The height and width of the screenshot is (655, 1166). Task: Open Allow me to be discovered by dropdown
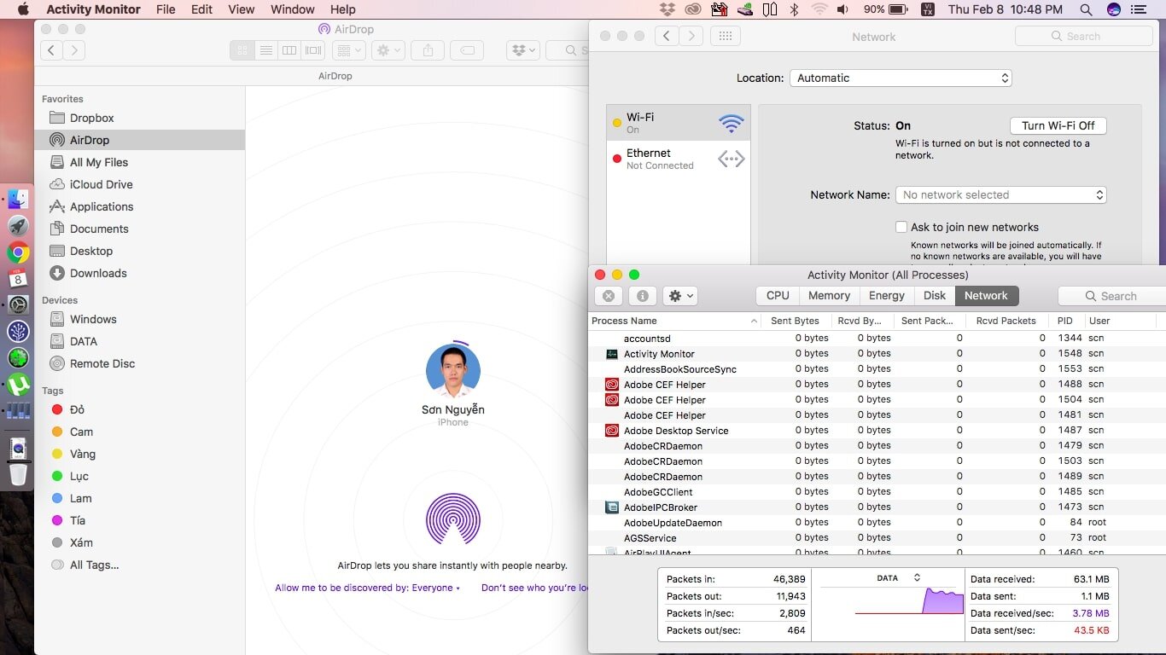pos(367,588)
